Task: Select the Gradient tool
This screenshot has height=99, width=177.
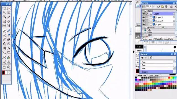Action: [x=4, y=48]
